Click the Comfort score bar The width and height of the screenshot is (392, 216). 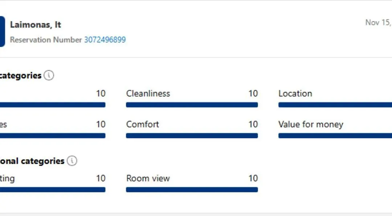(x=192, y=136)
